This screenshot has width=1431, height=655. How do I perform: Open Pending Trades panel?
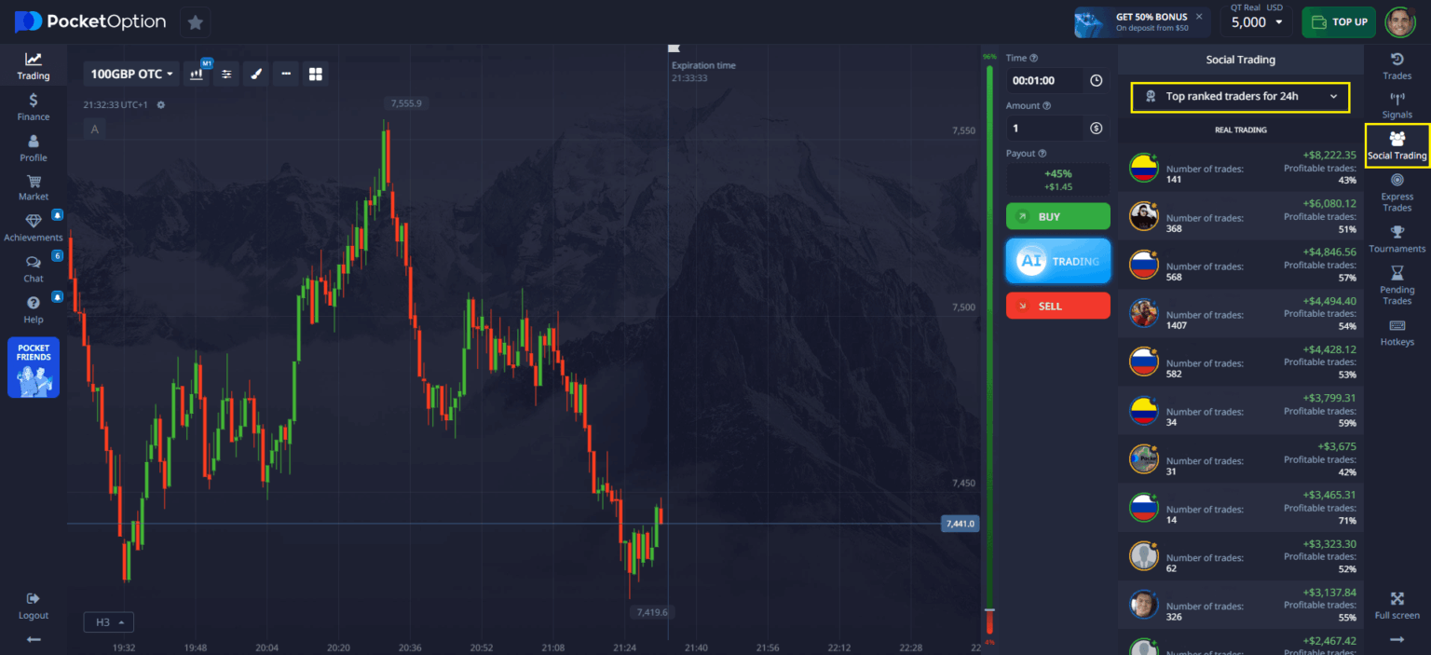pyautogui.click(x=1397, y=284)
